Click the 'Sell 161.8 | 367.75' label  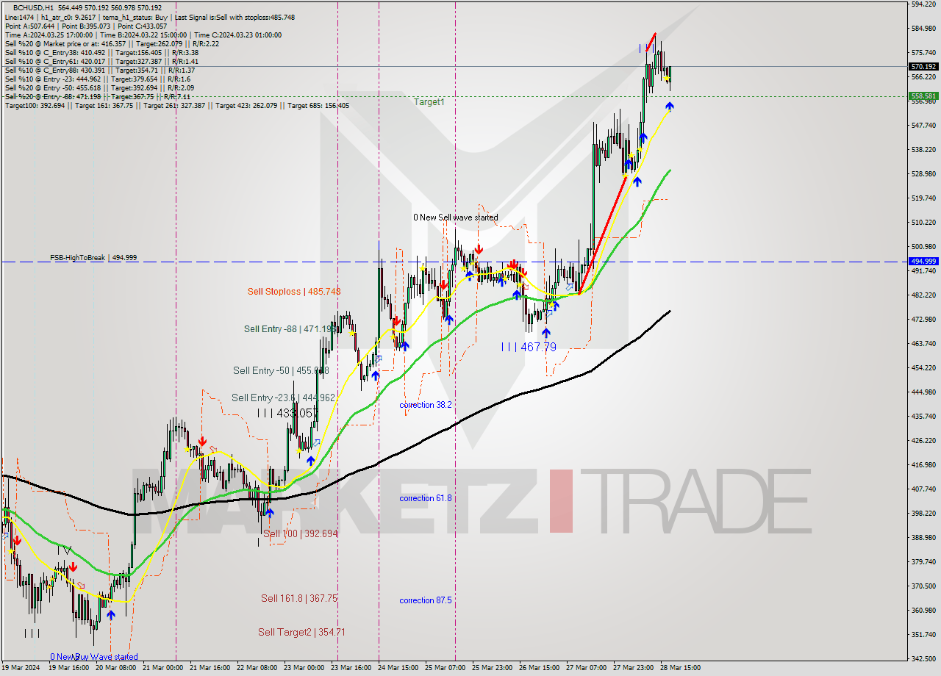pos(299,598)
